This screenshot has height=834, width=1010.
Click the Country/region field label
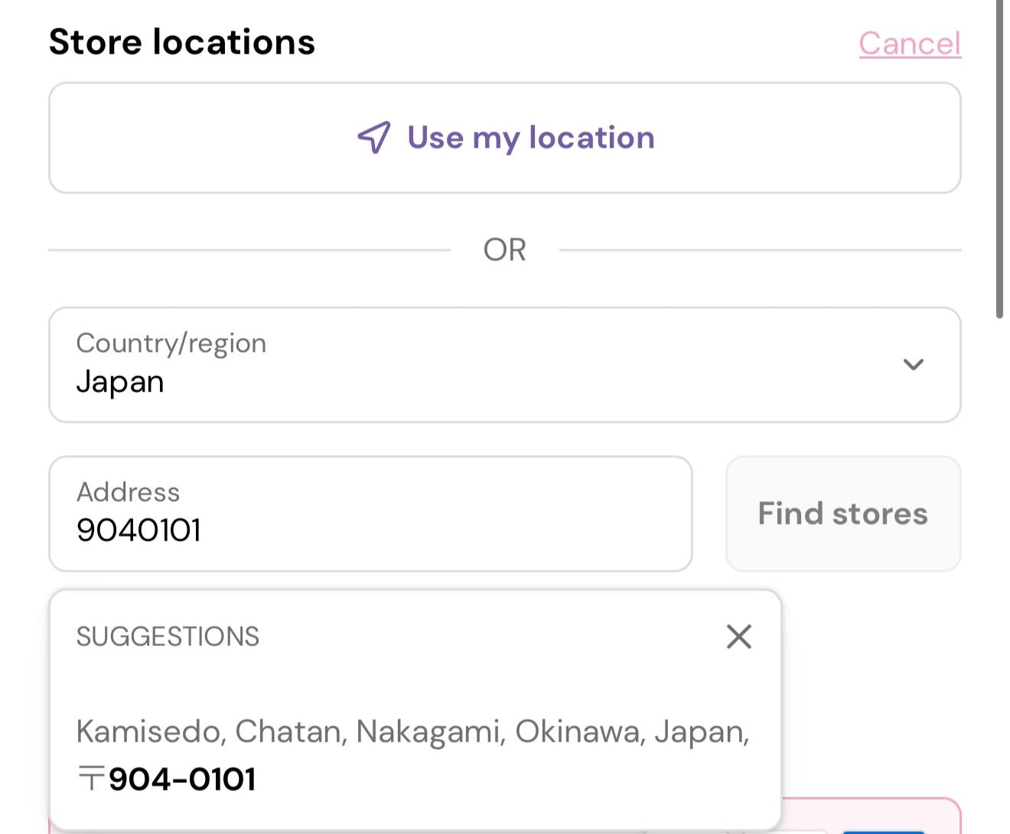click(171, 343)
